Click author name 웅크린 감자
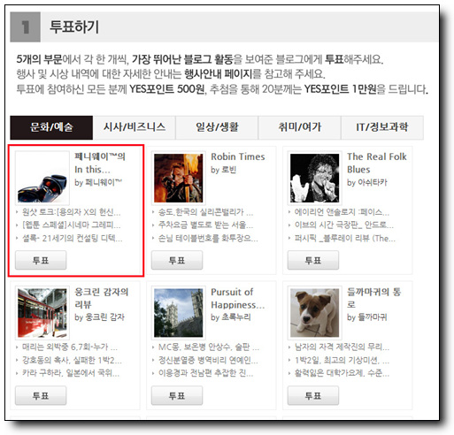 104,317
